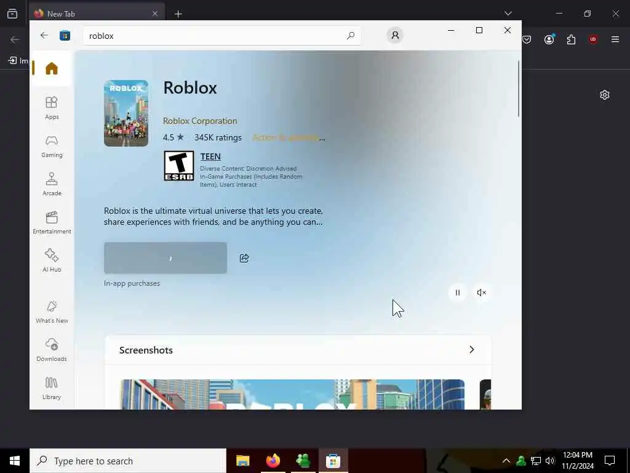
Task: Open the network icon in system tray
Action: click(536, 461)
